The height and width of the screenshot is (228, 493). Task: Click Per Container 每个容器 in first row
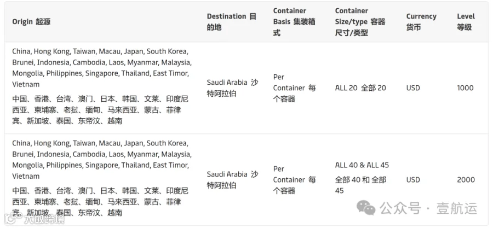(x=294, y=88)
